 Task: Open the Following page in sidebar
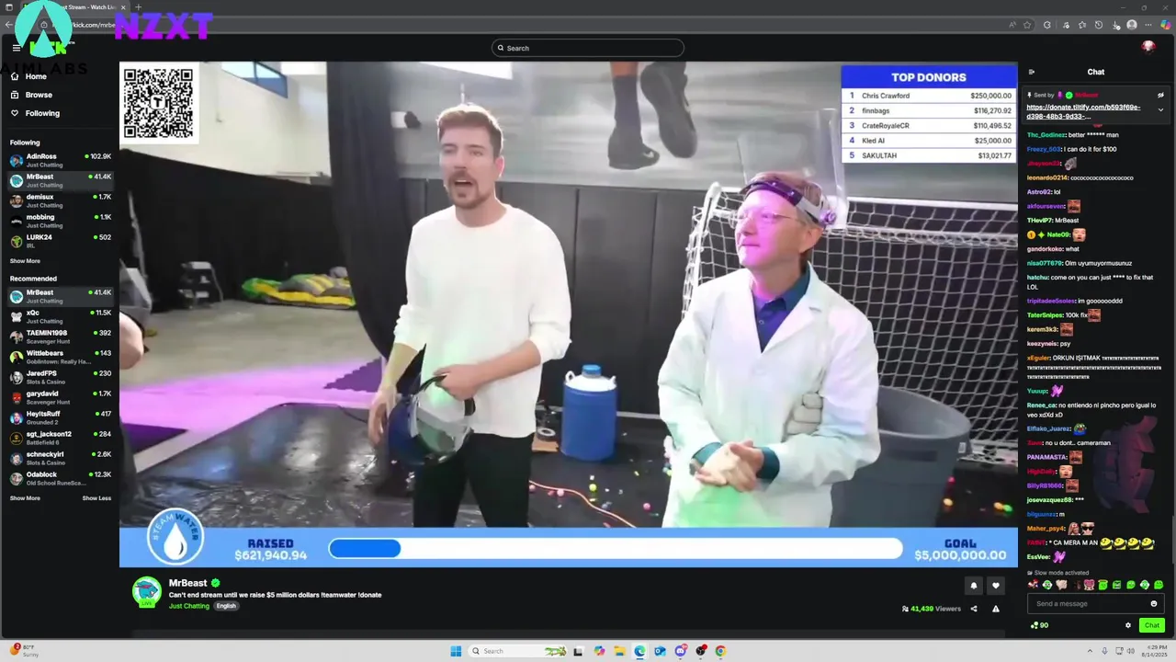(x=35, y=113)
